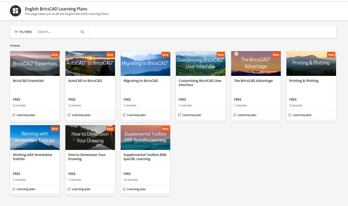Click the AutoCAD to BricsCAD title link
Image resolution: width=348 pixels, height=206 pixels.
pos(85,81)
